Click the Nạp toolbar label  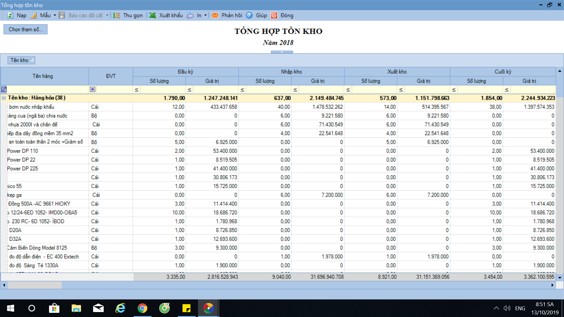pos(21,16)
